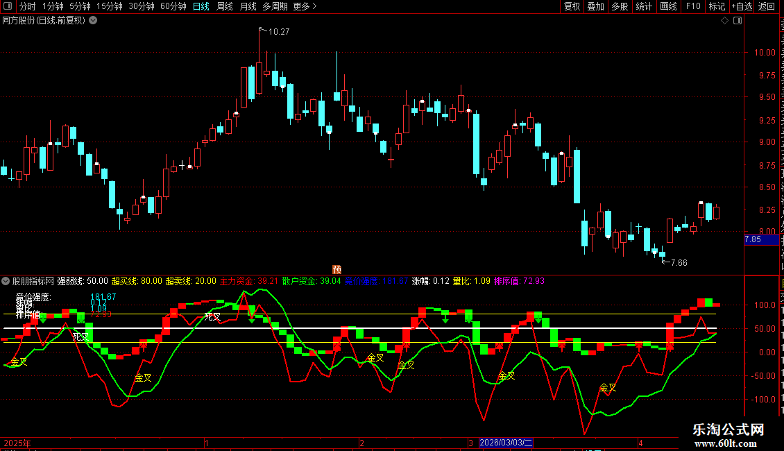Click 返回 to go back
The width and height of the screenshot is (784, 451).
[766, 6]
